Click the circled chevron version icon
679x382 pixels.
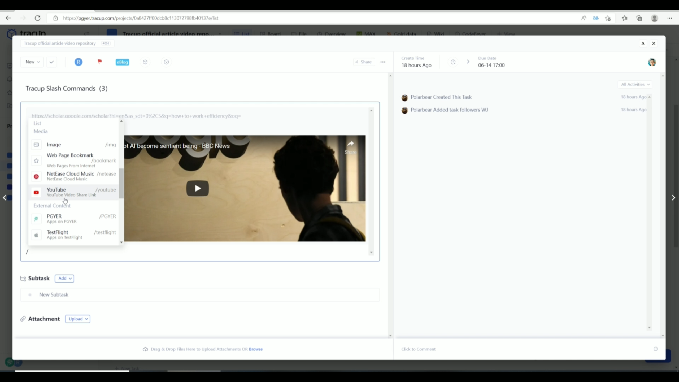point(166,62)
